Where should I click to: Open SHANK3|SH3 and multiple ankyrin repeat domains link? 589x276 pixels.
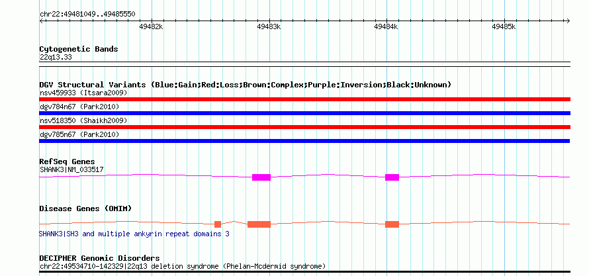coord(134,234)
